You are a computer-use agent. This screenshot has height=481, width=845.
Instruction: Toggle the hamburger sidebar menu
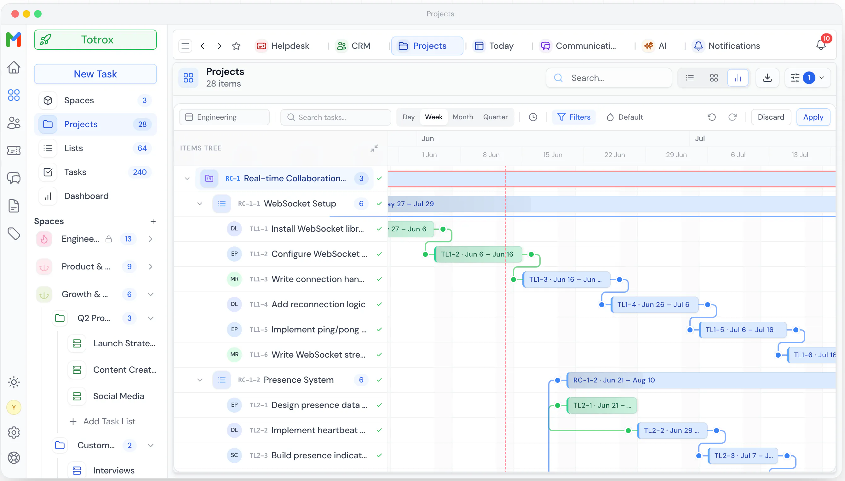[185, 46]
